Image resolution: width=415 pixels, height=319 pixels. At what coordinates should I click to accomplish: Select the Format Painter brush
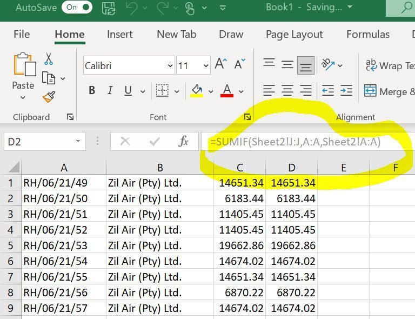tap(49, 97)
